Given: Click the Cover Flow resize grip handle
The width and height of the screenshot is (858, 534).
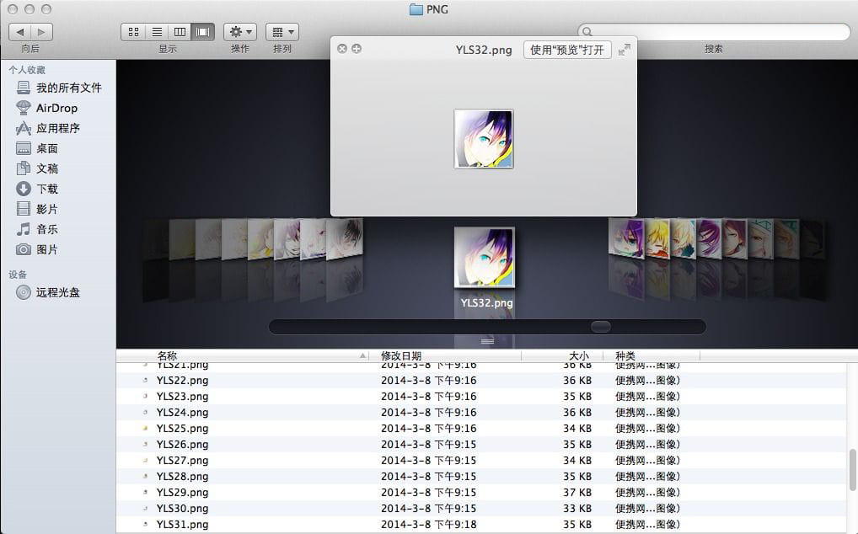Looking at the screenshot, I should point(487,342).
